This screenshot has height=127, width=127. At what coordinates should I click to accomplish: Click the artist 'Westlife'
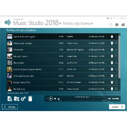coord(70,37)
